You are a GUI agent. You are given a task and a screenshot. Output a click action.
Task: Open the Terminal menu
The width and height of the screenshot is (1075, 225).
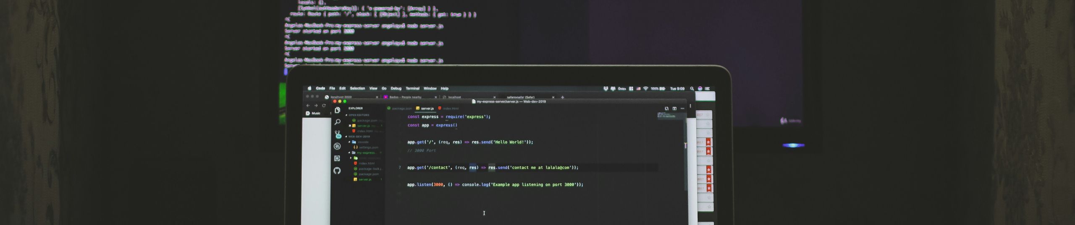click(412, 88)
